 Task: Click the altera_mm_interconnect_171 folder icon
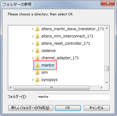37,36
